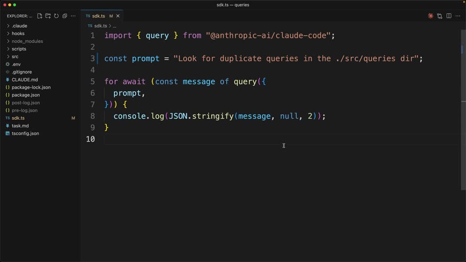Screen dimensions: 466x262
Task: Open the .env file
Action: point(40,65)
